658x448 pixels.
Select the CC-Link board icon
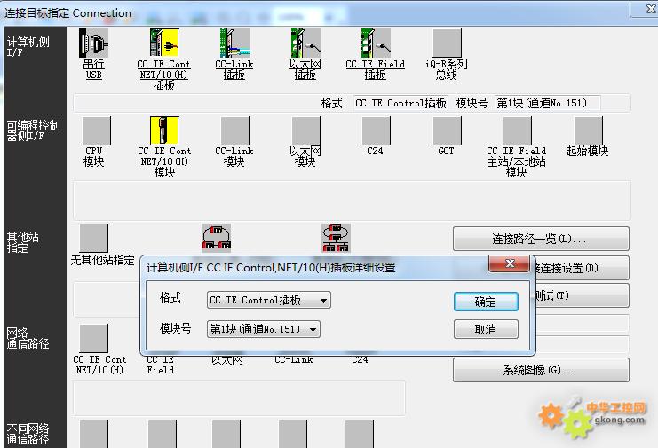tap(234, 43)
